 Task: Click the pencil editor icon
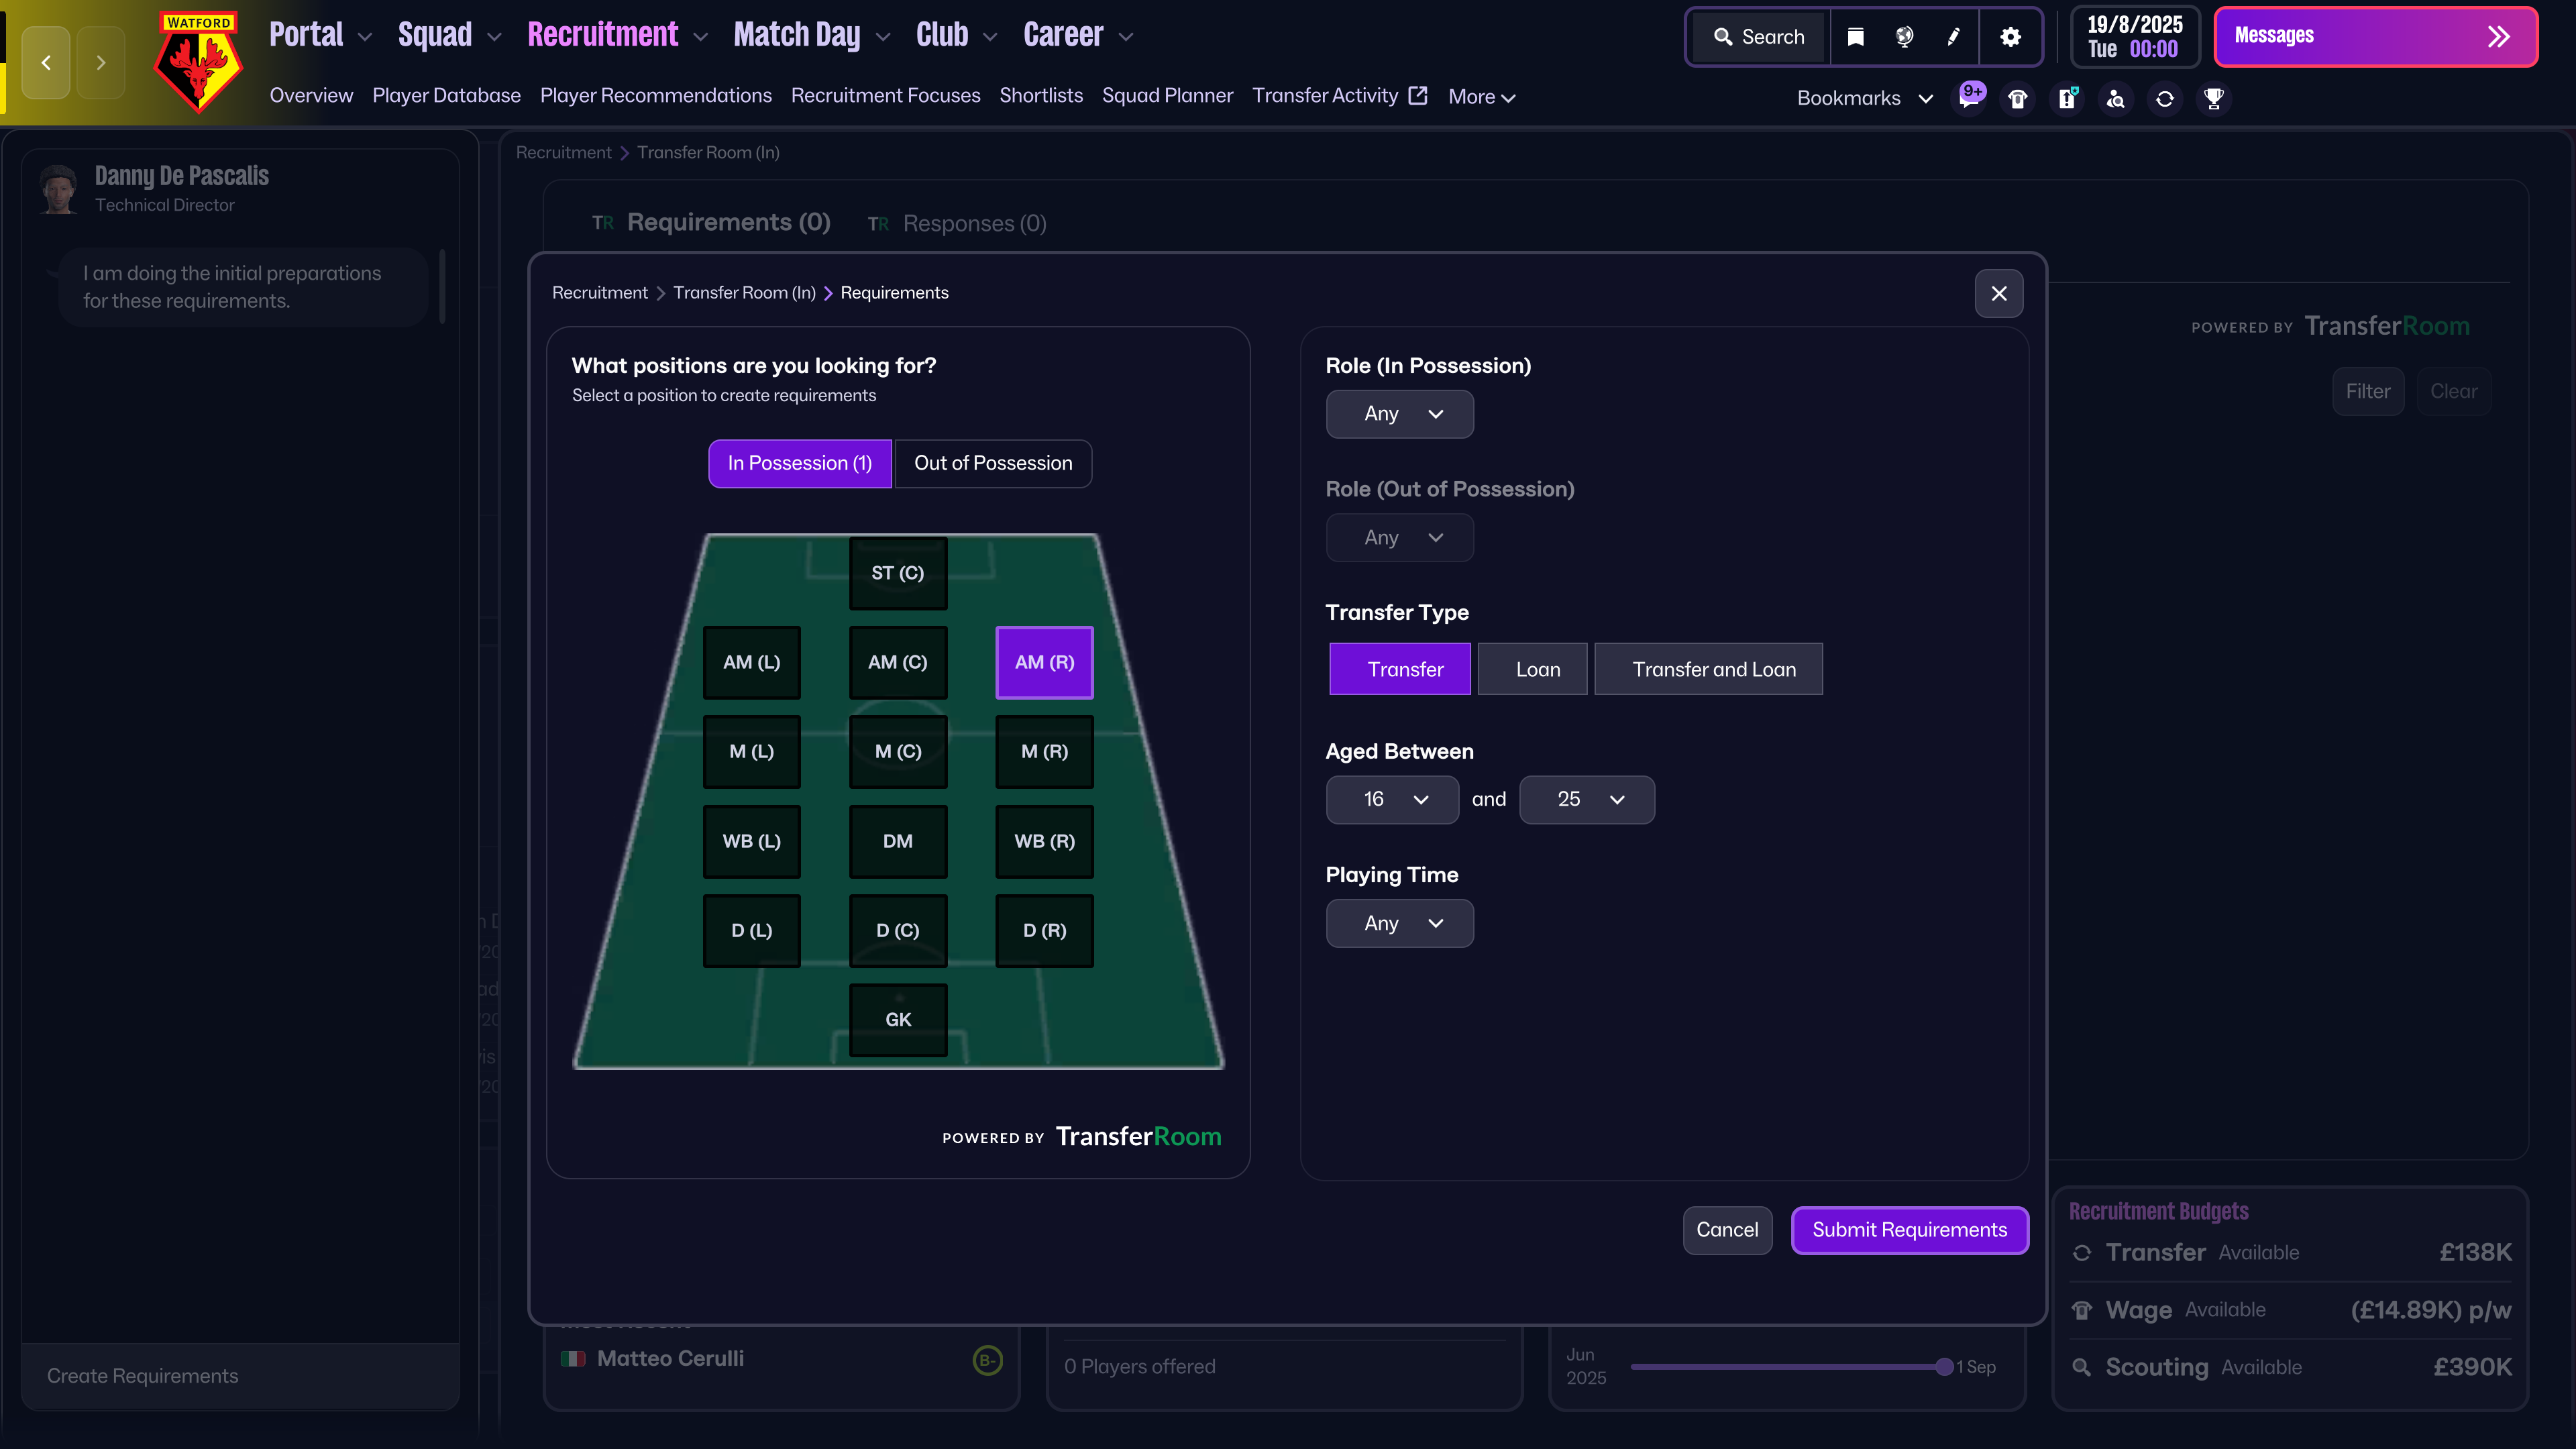pyautogui.click(x=1952, y=37)
